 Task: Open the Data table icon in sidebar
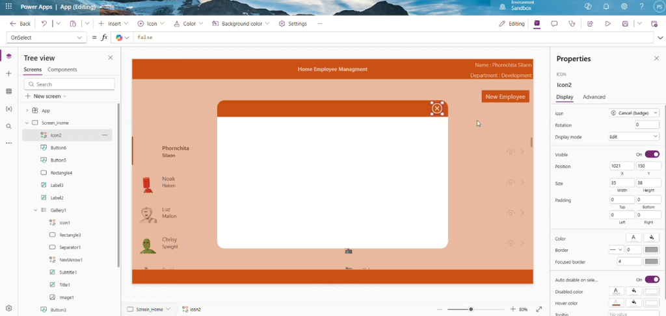pos(8,91)
